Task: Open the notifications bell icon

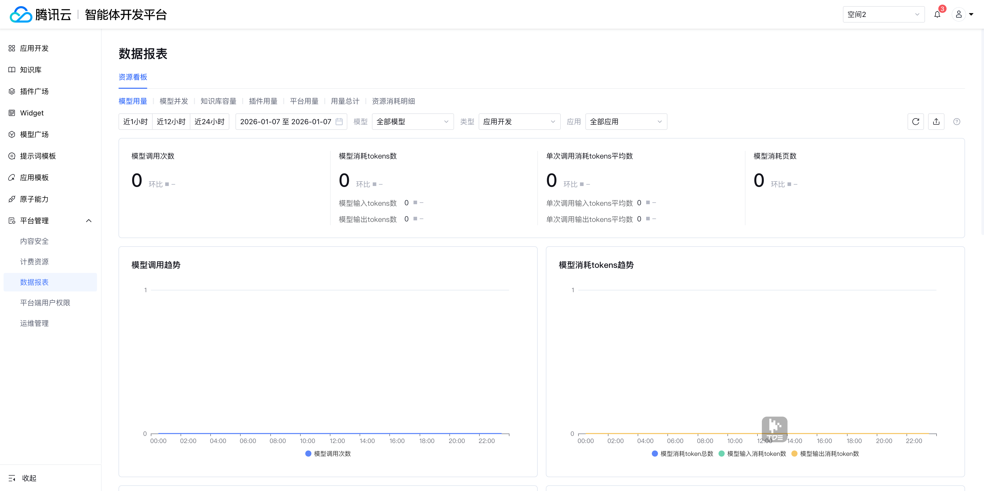Action: point(937,15)
